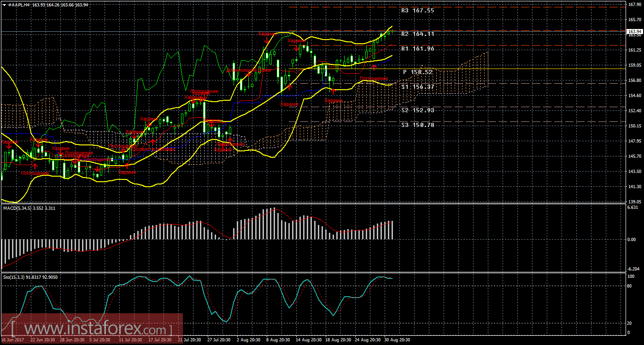
Task: Select the S2 152.93 support label
Action: coord(417,110)
